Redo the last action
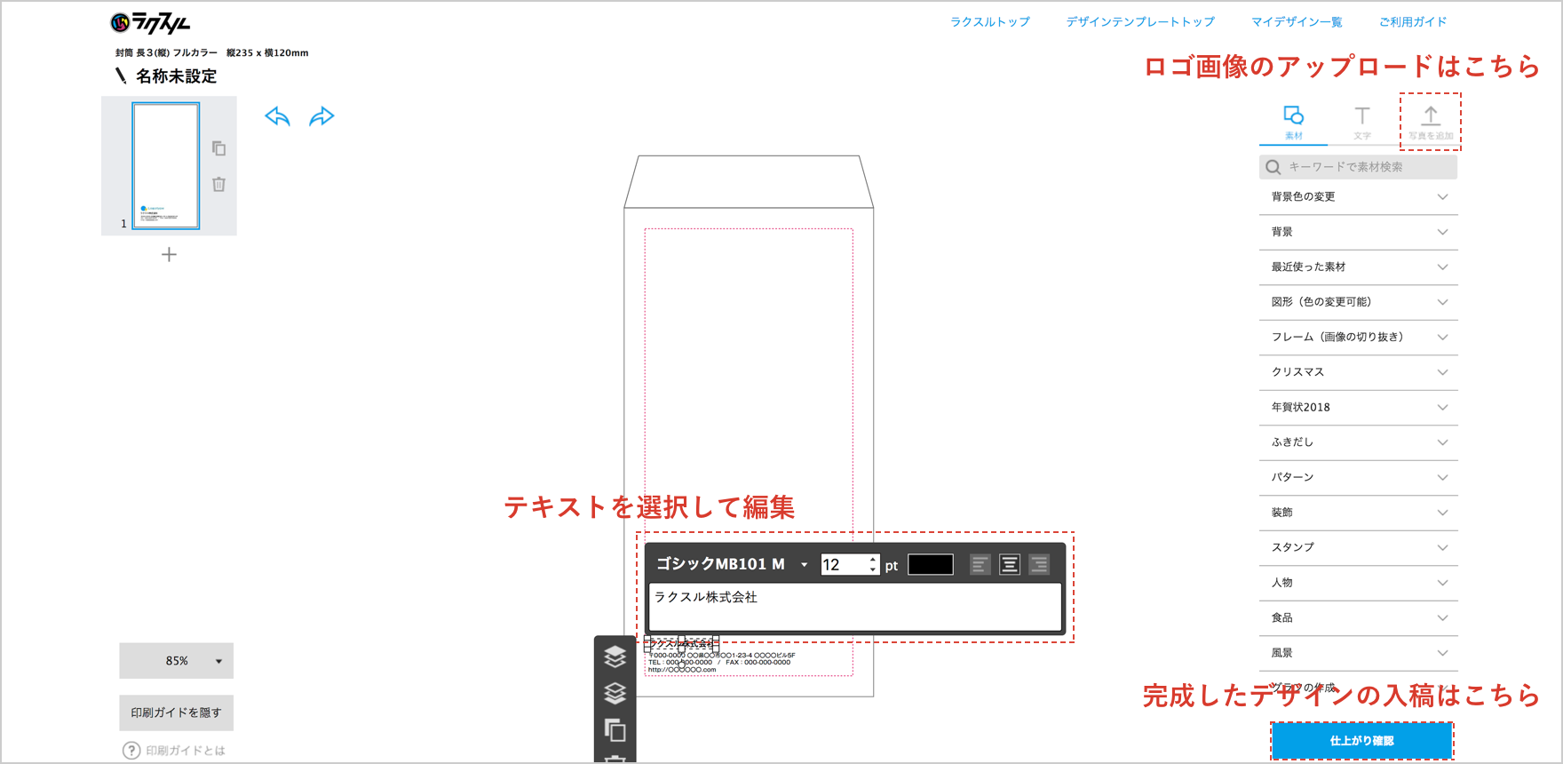Viewport: 1563px width, 764px height. coord(321,116)
